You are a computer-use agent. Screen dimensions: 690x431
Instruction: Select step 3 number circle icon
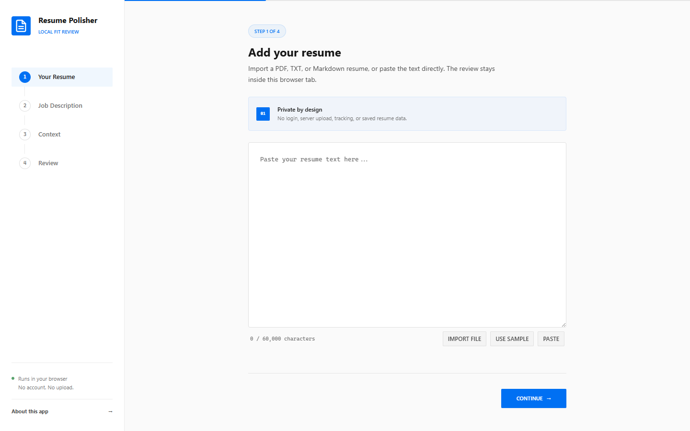(x=25, y=135)
